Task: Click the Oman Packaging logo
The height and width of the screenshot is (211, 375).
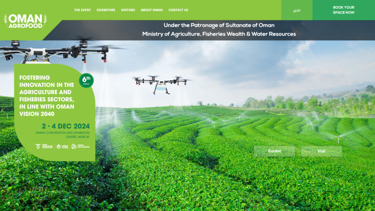Action: (80, 146)
